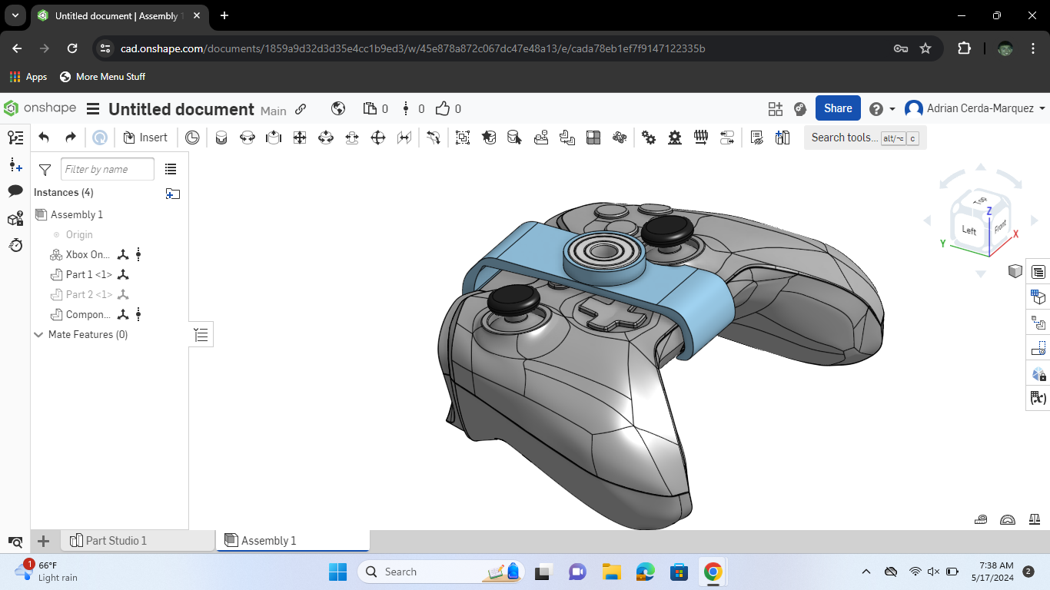The height and width of the screenshot is (590, 1050).
Task: Undo the last action in Onshape toolbar
Action: click(x=44, y=138)
